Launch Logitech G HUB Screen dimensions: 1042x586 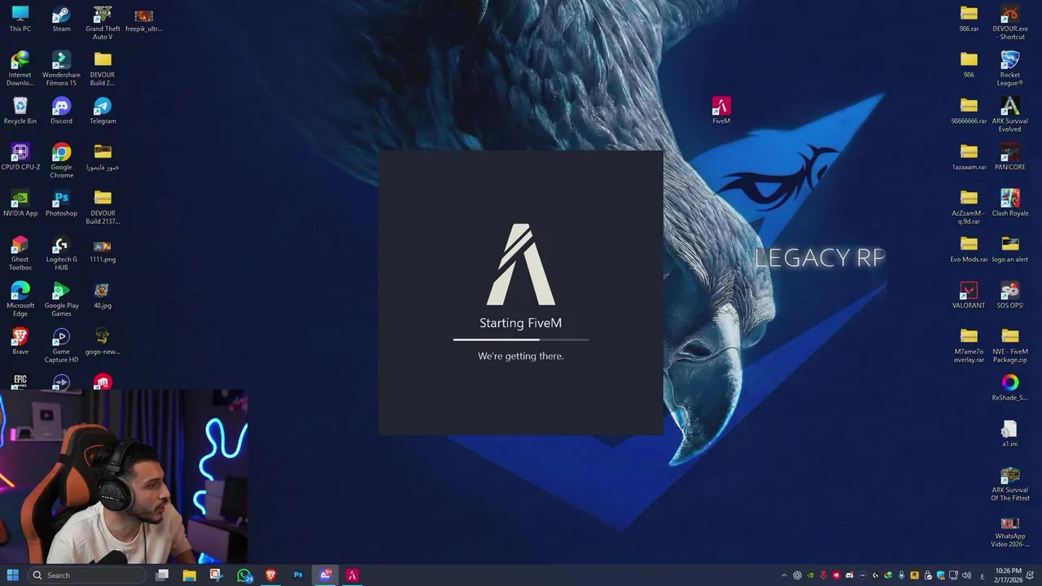click(x=61, y=253)
